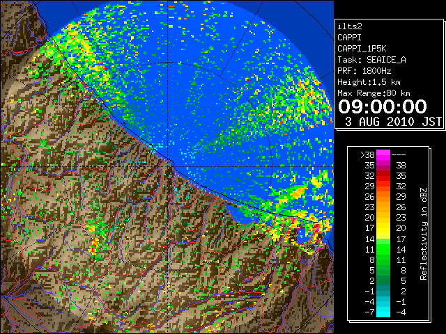The image size is (446, 334).
Task: Pick the red legend band at 32 to 35 dBZ
Action: click(x=383, y=176)
